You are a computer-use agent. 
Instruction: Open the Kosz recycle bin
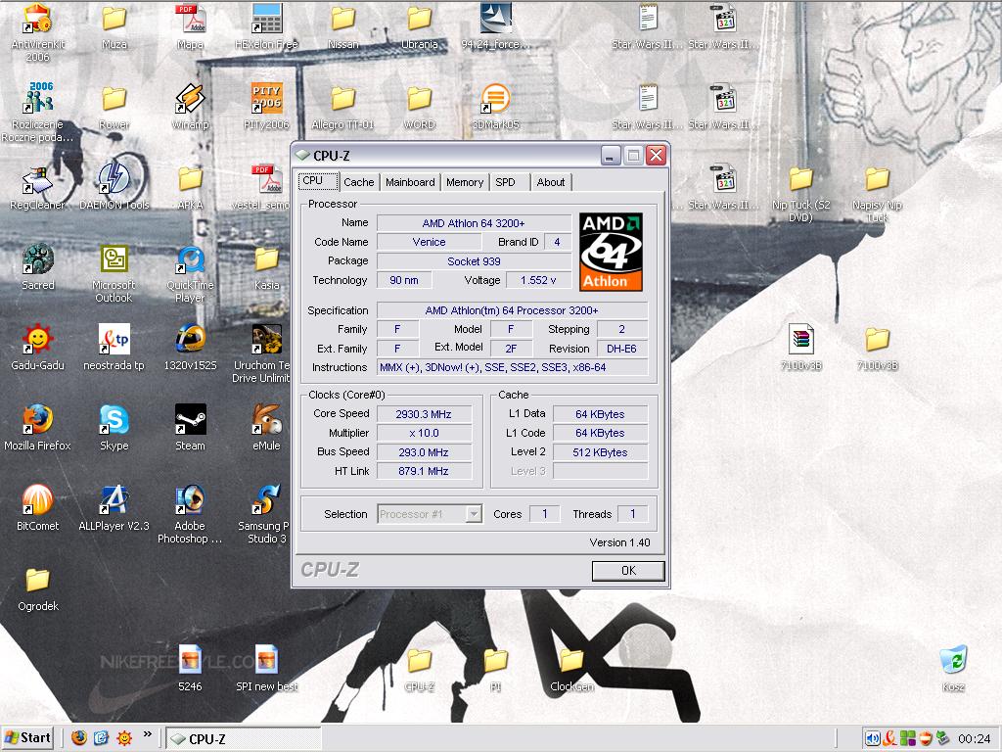pyautogui.click(x=953, y=668)
